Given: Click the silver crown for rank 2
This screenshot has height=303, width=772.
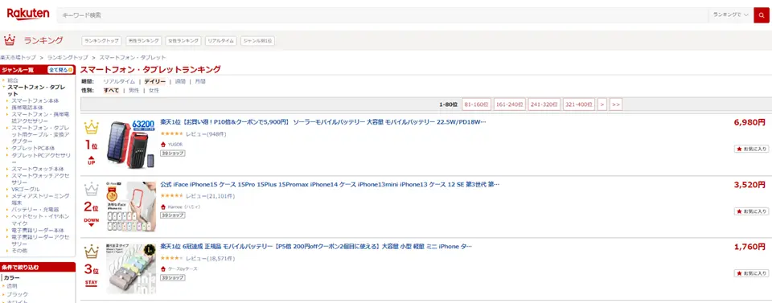Looking at the screenshot, I should pyautogui.click(x=91, y=190).
